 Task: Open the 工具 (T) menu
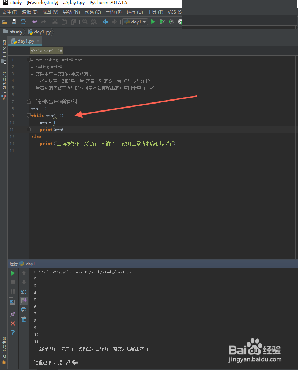click(x=155, y=12)
